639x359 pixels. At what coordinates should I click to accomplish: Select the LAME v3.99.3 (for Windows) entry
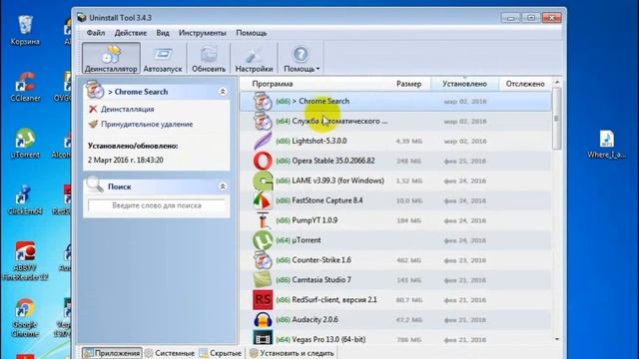pos(338,180)
